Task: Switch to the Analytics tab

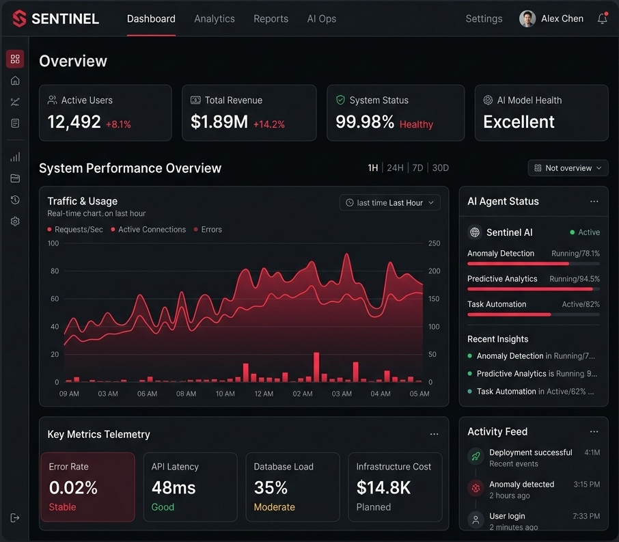Action: pos(215,18)
